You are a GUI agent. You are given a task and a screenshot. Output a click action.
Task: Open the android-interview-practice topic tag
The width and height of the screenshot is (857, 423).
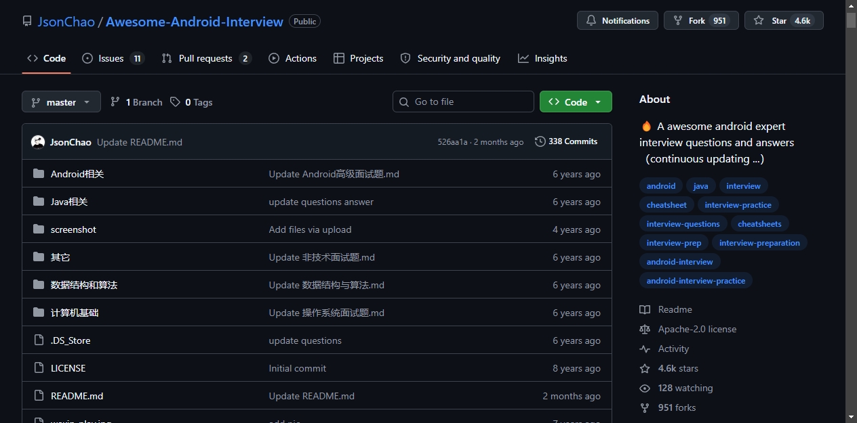(x=696, y=281)
